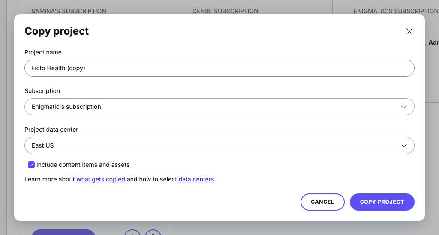Open the Subscription dropdown
This screenshot has width=439, height=235.
[219, 107]
